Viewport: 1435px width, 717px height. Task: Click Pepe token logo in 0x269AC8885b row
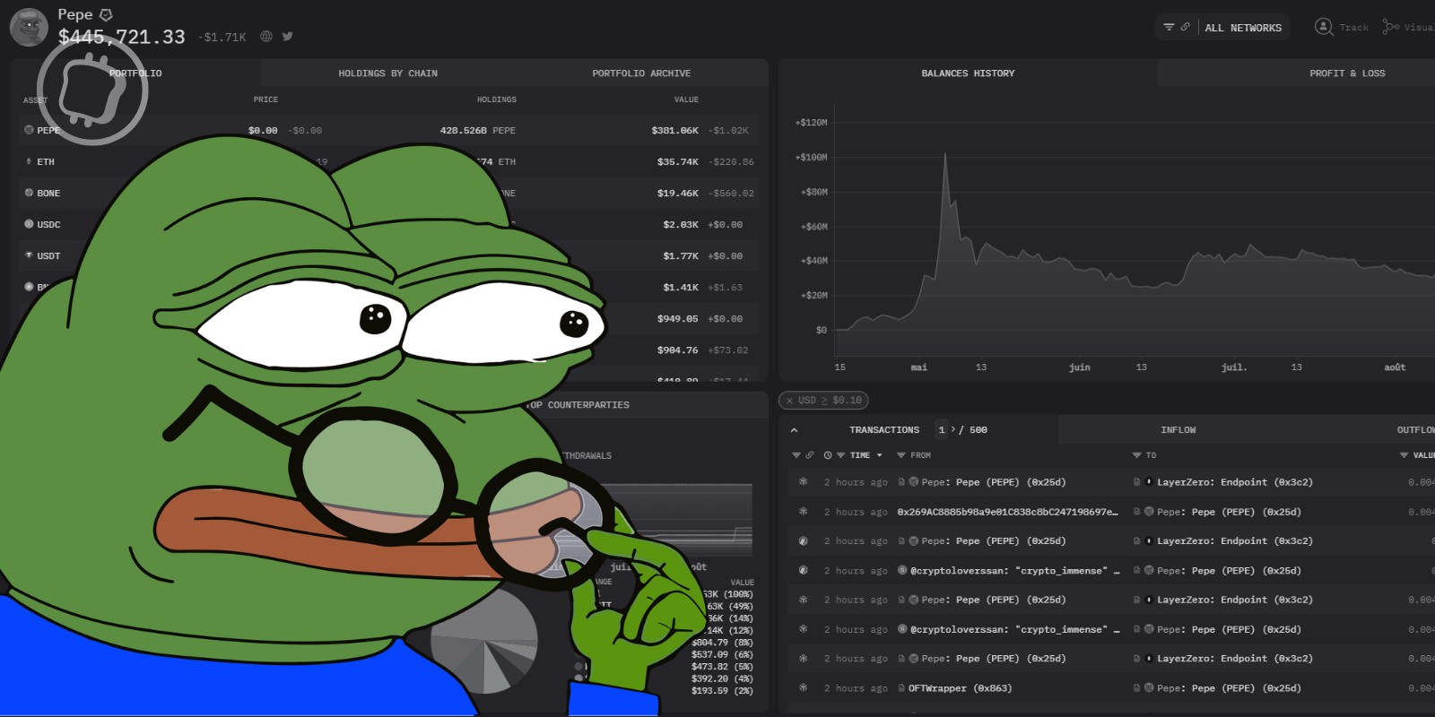[x=1149, y=512]
